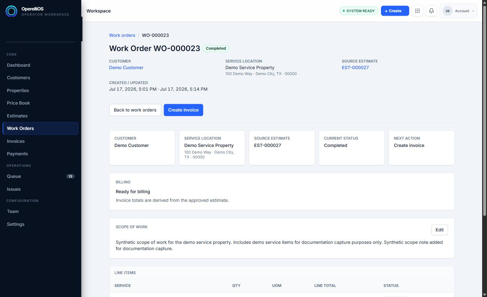
Task: Click the Source Estimate summary card
Action: pyautogui.click(x=282, y=148)
